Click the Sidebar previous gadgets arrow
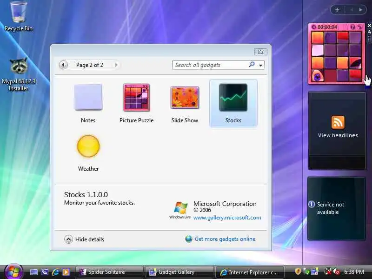The width and height of the screenshot is (372, 279). 352,10
